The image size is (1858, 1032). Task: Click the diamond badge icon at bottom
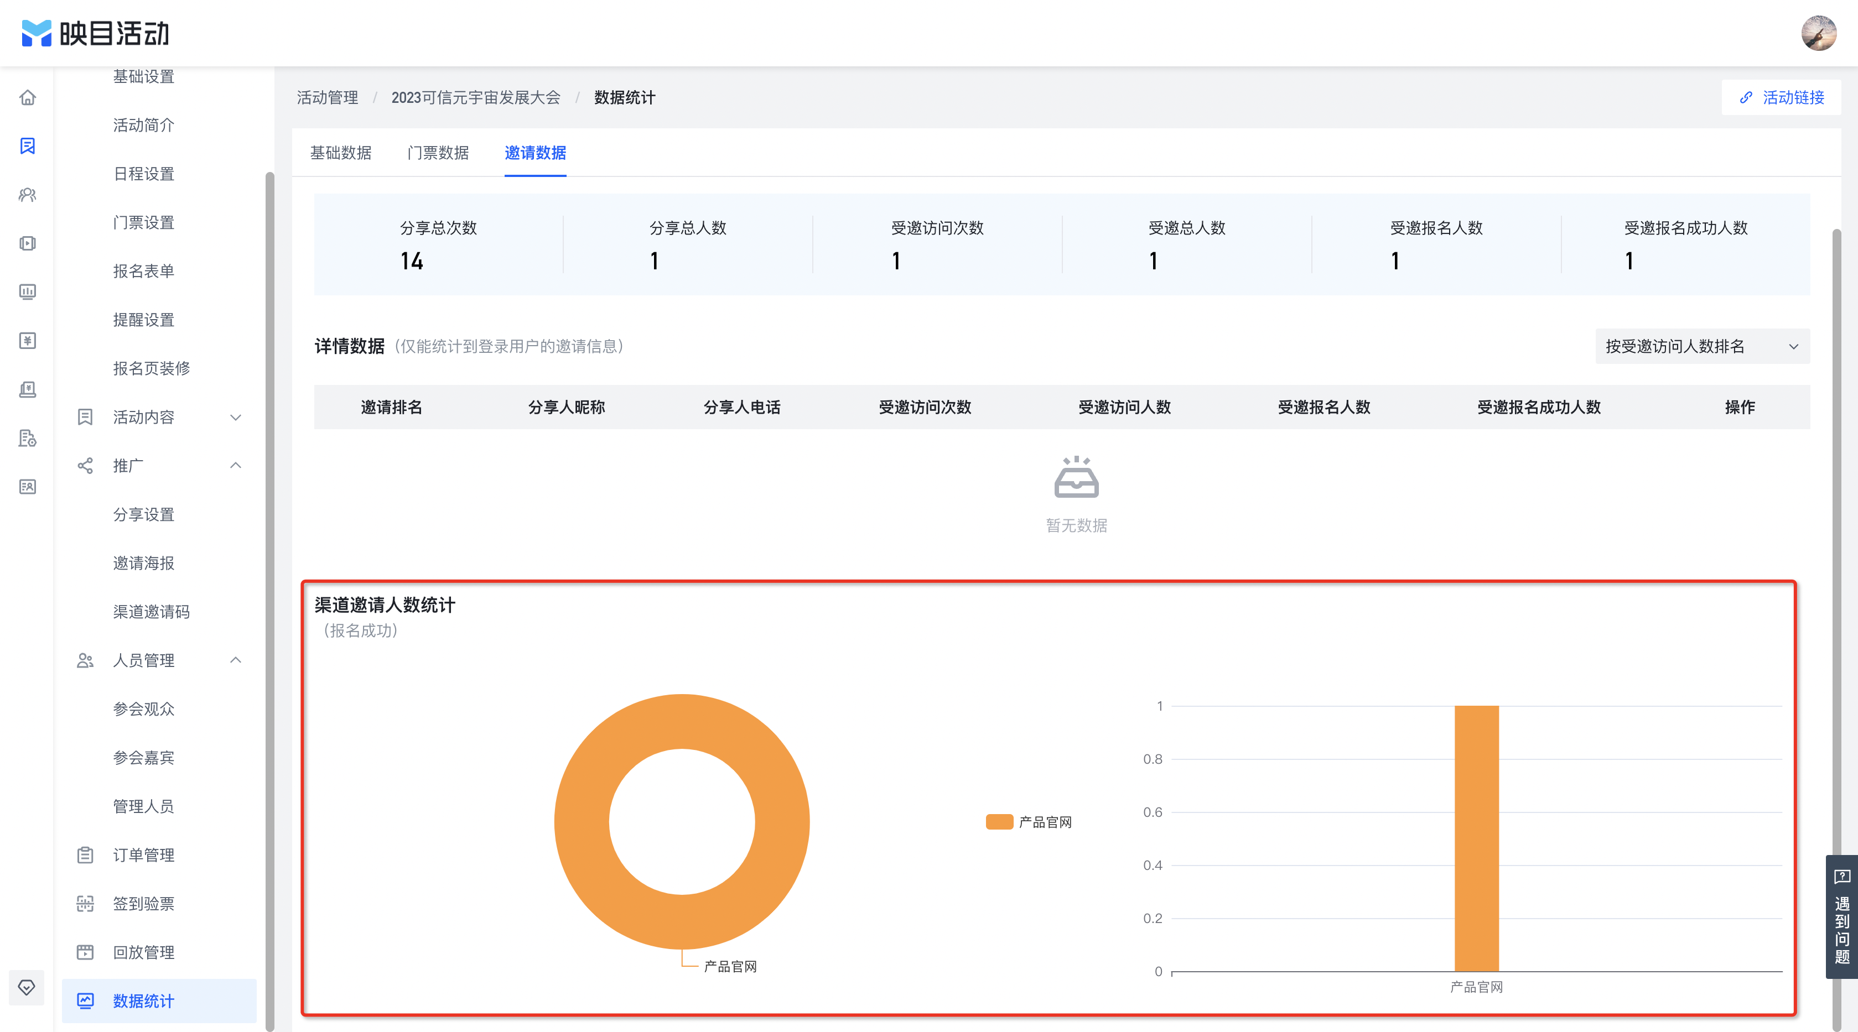pos(27,987)
